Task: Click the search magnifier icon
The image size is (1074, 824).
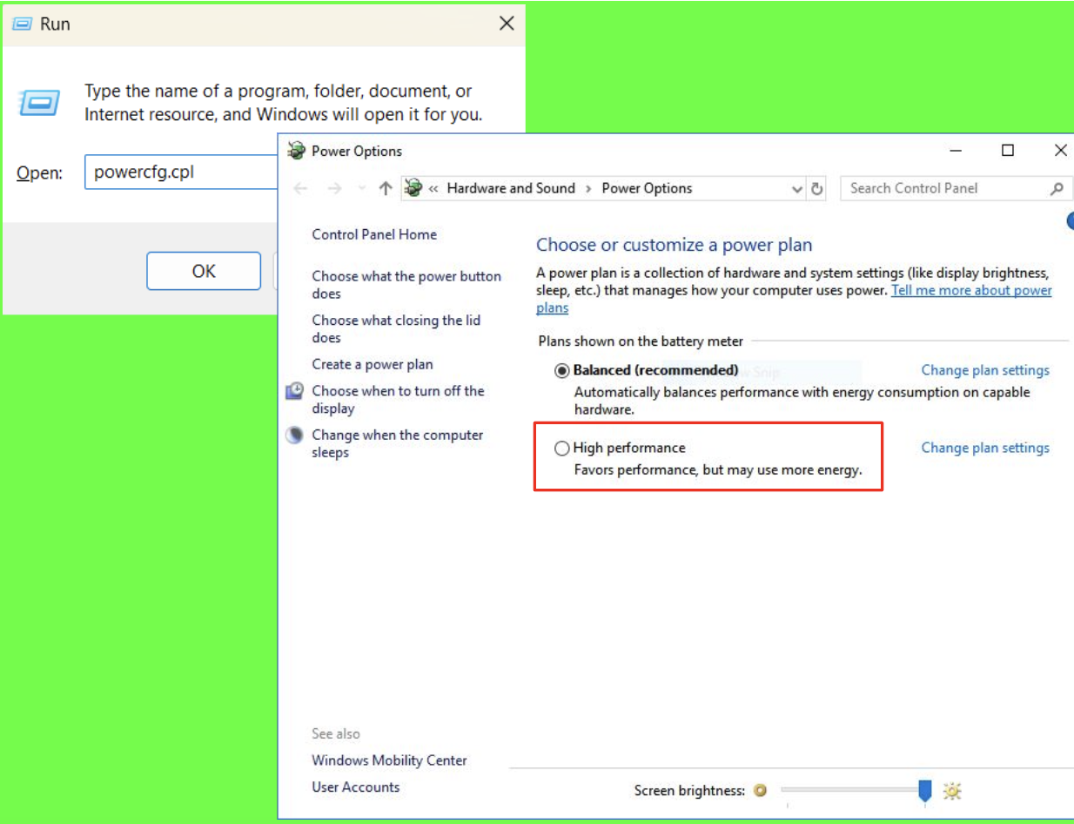Action: [1057, 188]
